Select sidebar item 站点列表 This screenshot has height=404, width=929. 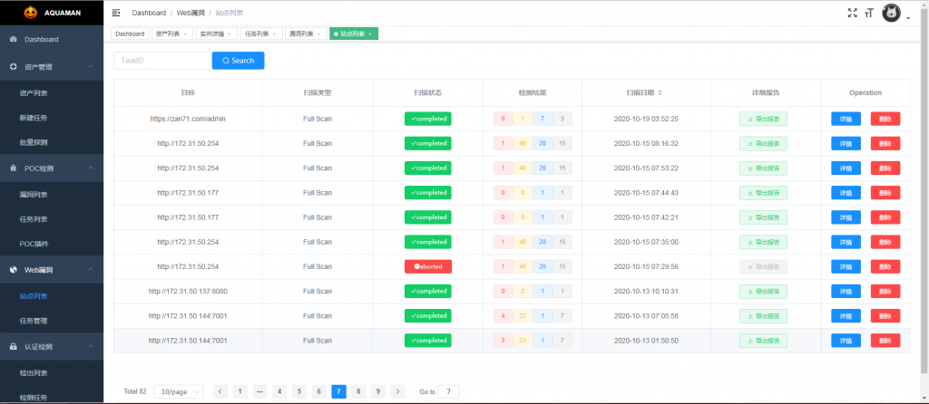(34, 296)
